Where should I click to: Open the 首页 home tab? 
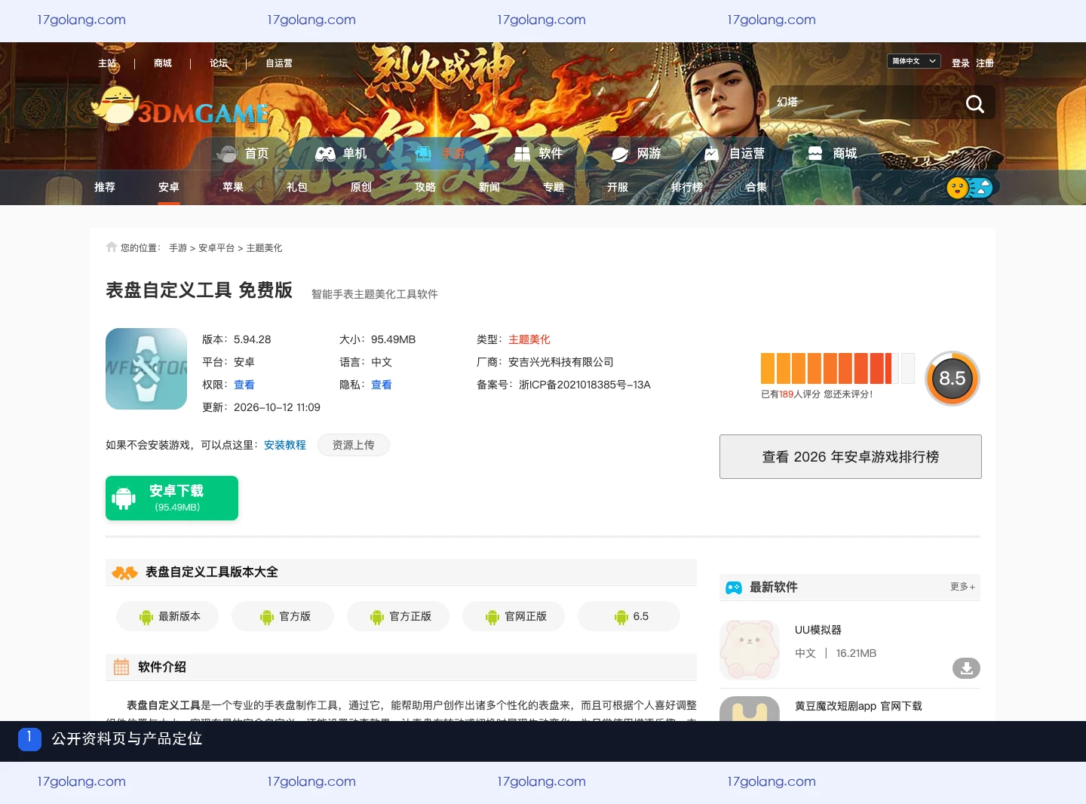(x=243, y=154)
